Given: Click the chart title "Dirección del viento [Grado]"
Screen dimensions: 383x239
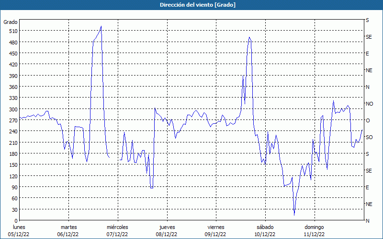Looking at the screenshot, I should point(198,5).
